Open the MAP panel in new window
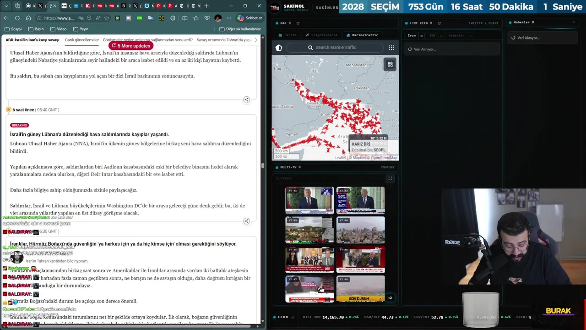586x330 pixels. point(298,23)
